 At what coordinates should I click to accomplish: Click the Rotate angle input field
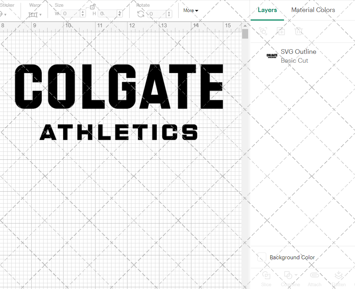click(157, 14)
